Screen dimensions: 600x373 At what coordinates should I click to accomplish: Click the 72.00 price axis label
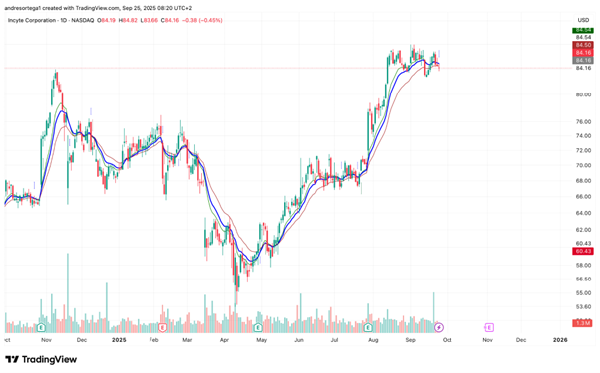(583, 151)
